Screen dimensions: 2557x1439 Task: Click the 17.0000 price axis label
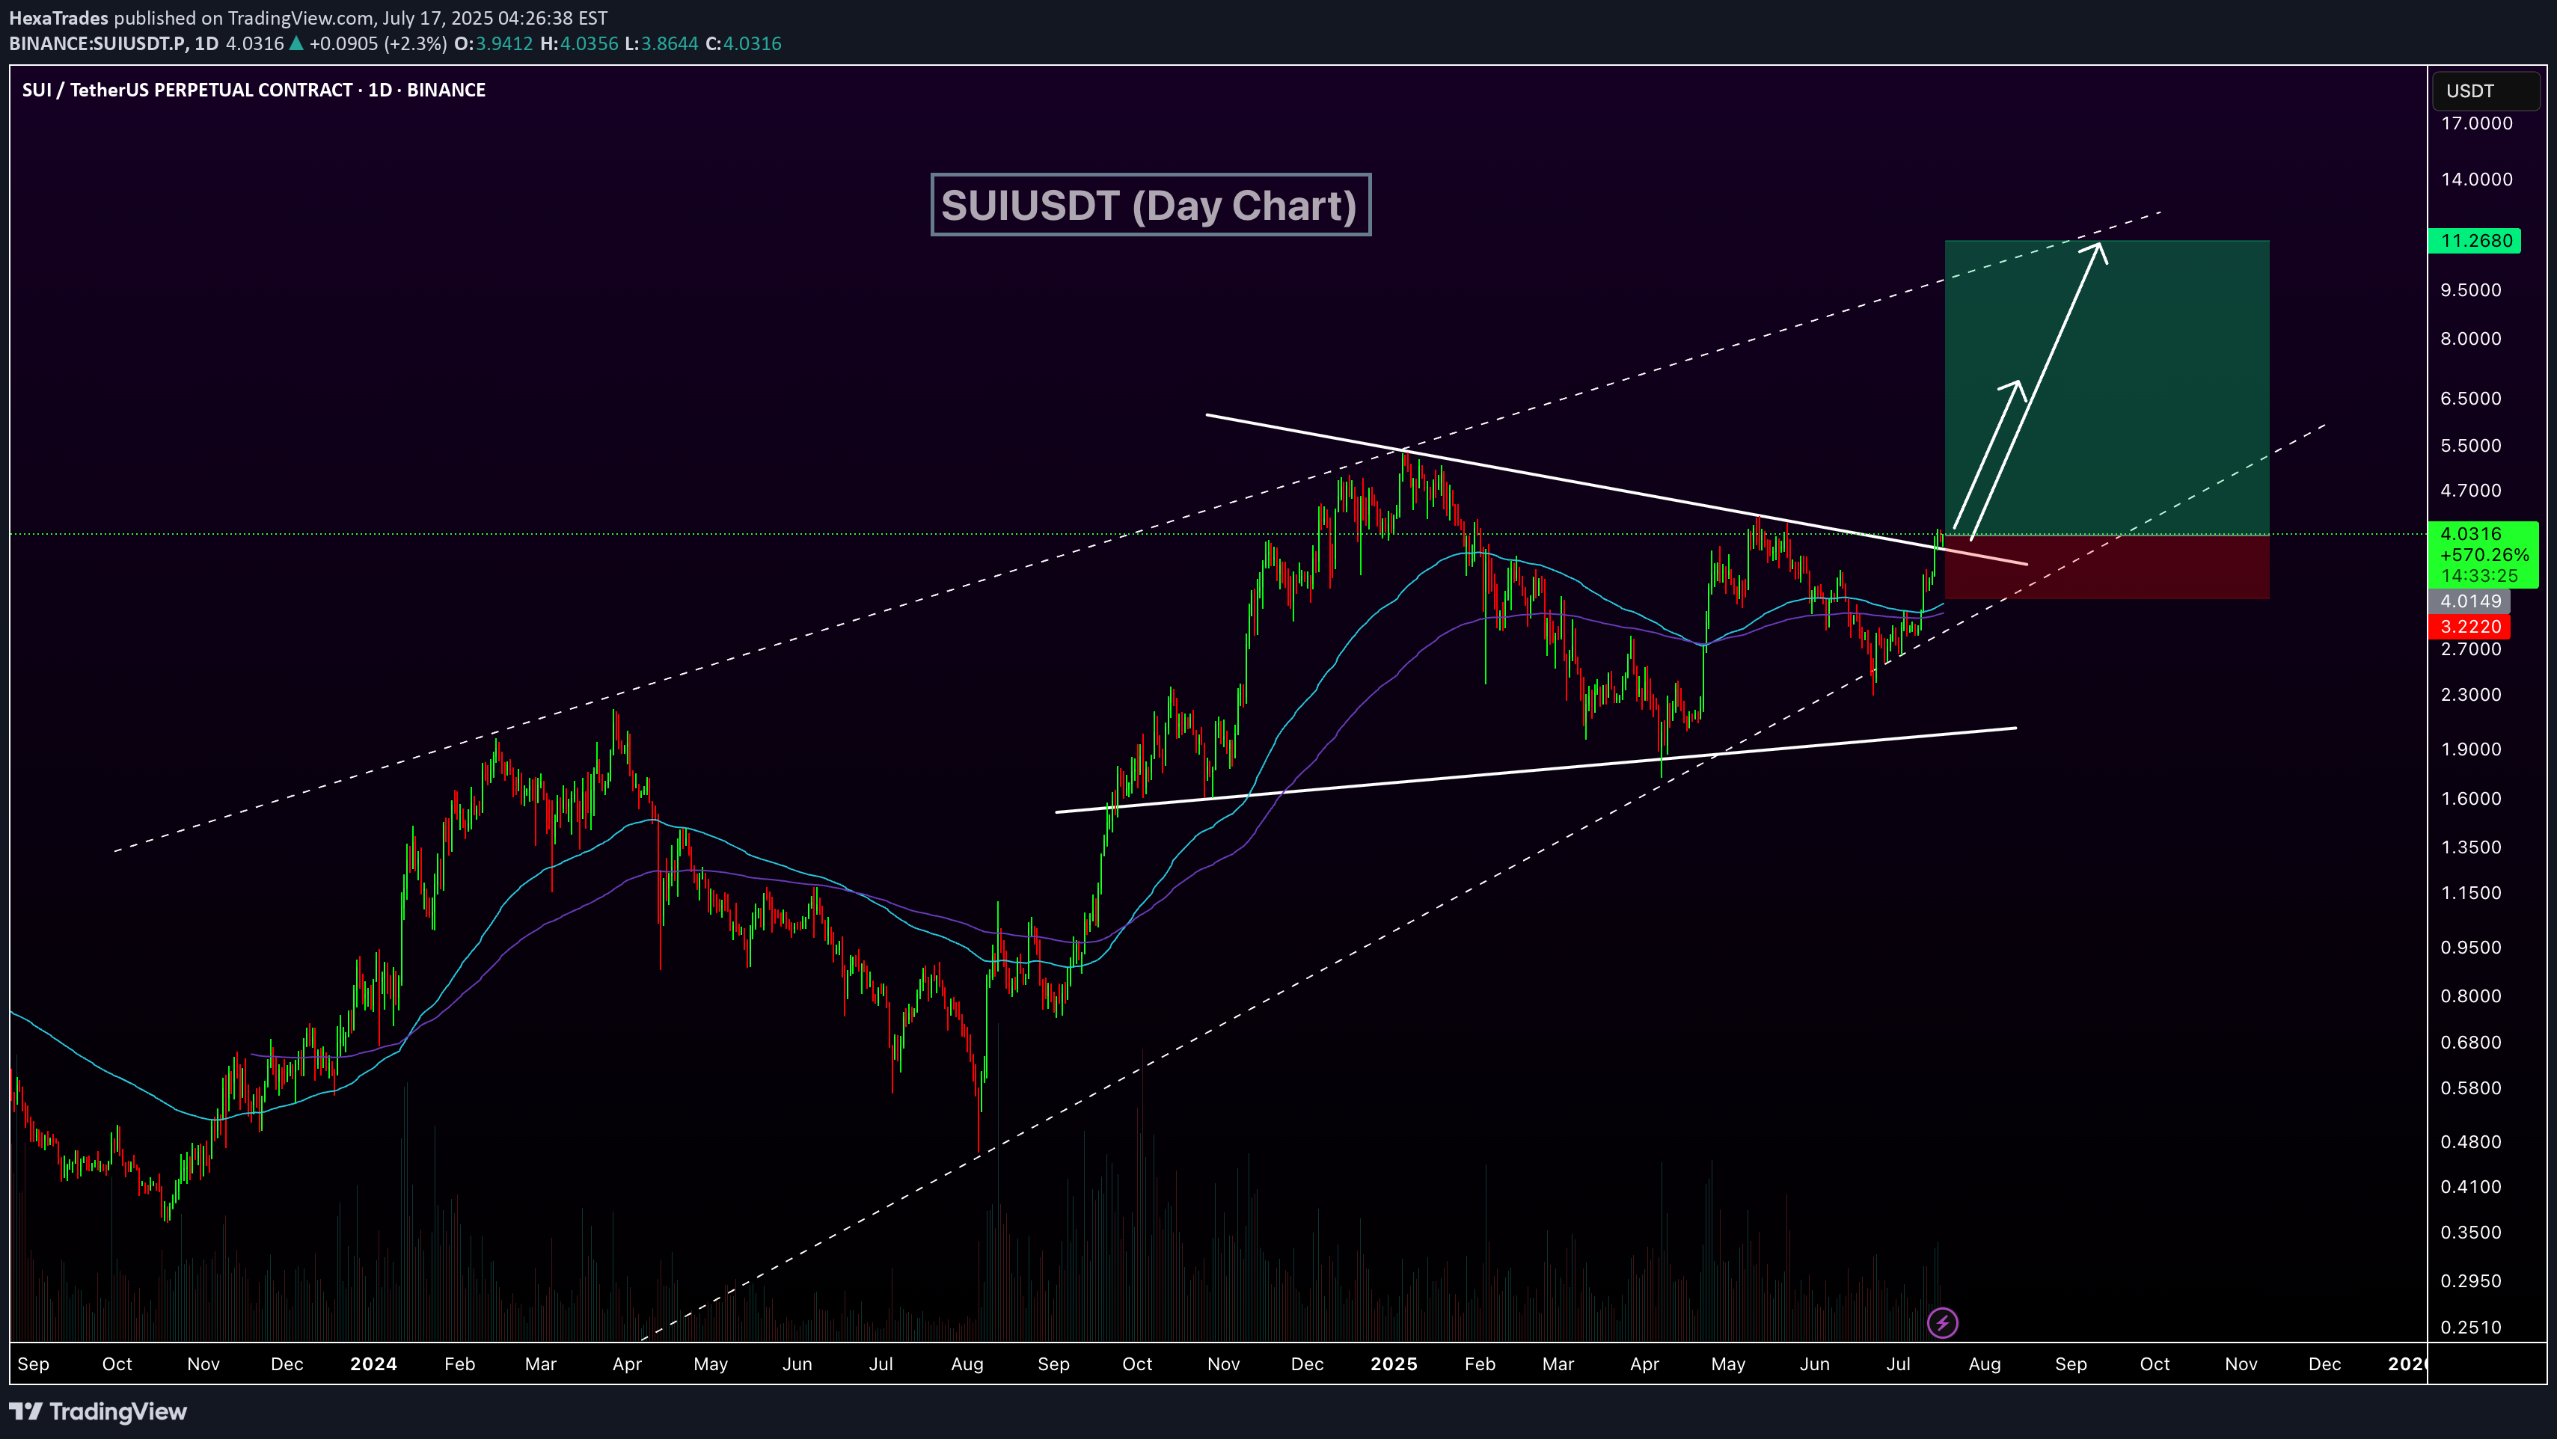tap(2477, 124)
